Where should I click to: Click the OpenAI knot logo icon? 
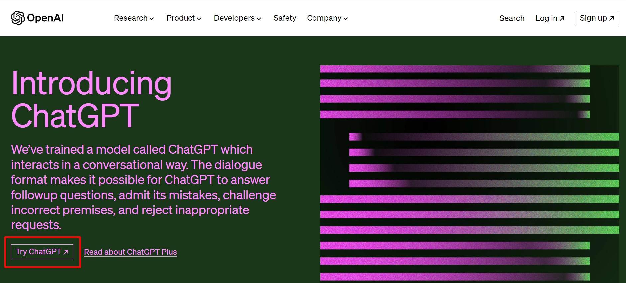click(18, 18)
